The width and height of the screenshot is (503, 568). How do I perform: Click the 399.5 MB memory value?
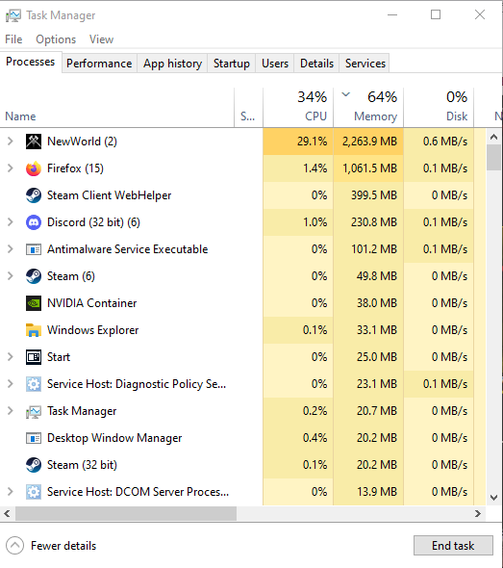(x=374, y=195)
